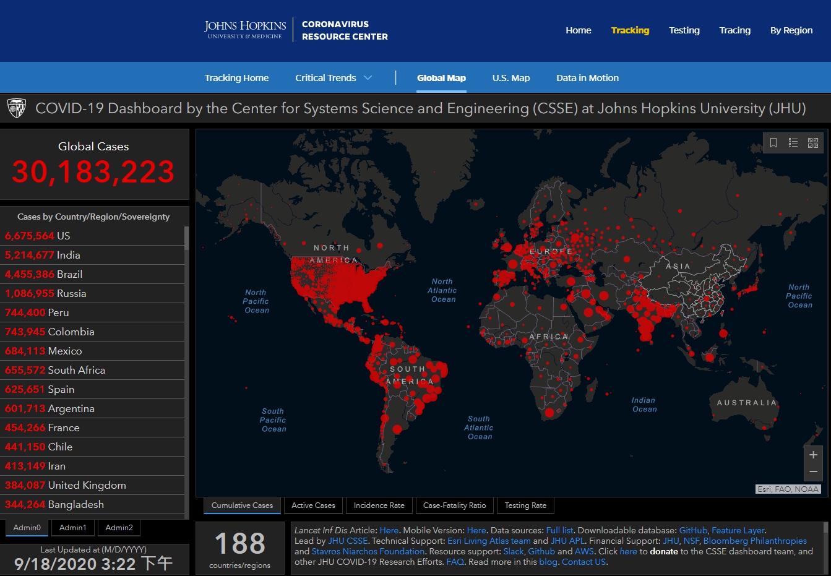Screen dimensions: 831x576
Task: Show the Testing Rate map
Action: pyautogui.click(x=525, y=505)
